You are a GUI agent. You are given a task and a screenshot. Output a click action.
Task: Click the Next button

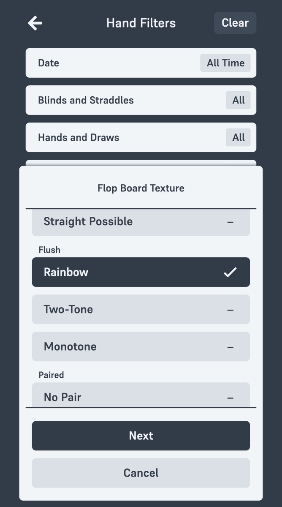pos(141,436)
